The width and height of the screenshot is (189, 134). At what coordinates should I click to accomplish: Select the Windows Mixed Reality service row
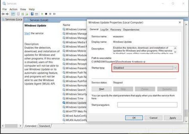(75, 47)
